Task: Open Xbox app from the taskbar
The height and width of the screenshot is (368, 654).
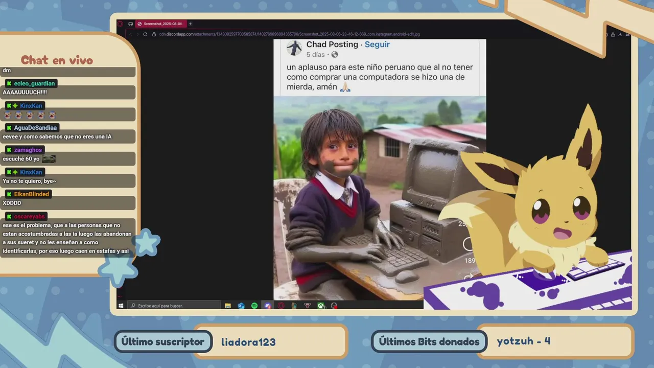Action: tap(321, 306)
